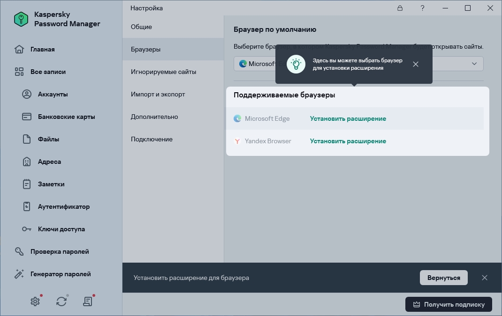The height and width of the screenshot is (316, 502).
Task: Click the Microsoft Edge label
Action: (x=267, y=118)
